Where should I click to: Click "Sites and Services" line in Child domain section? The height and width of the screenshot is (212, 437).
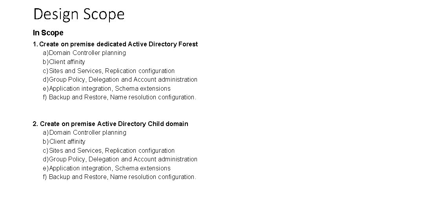pyautogui.click(x=112, y=151)
